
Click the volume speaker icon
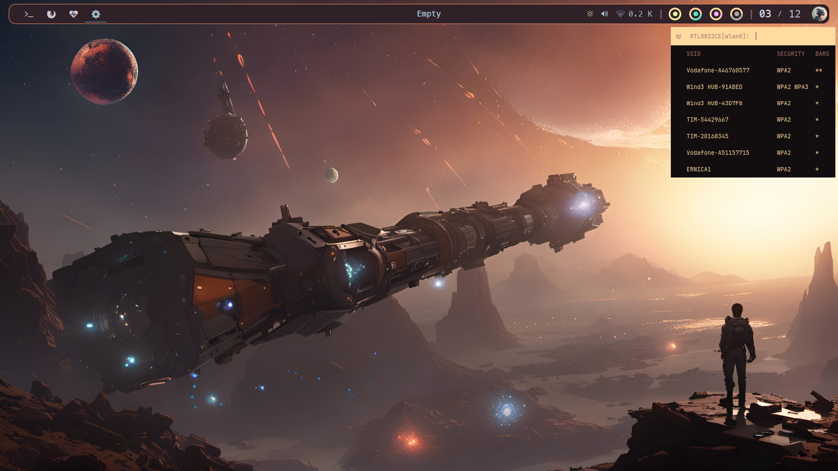[x=604, y=14]
